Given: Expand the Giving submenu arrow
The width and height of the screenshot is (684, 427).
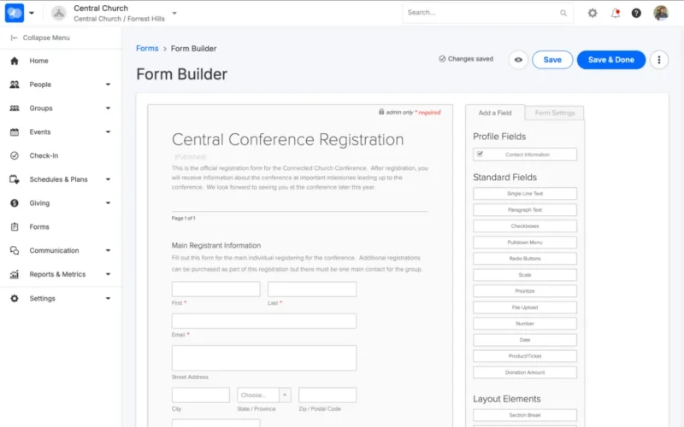Looking at the screenshot, I should click(108, 203).
